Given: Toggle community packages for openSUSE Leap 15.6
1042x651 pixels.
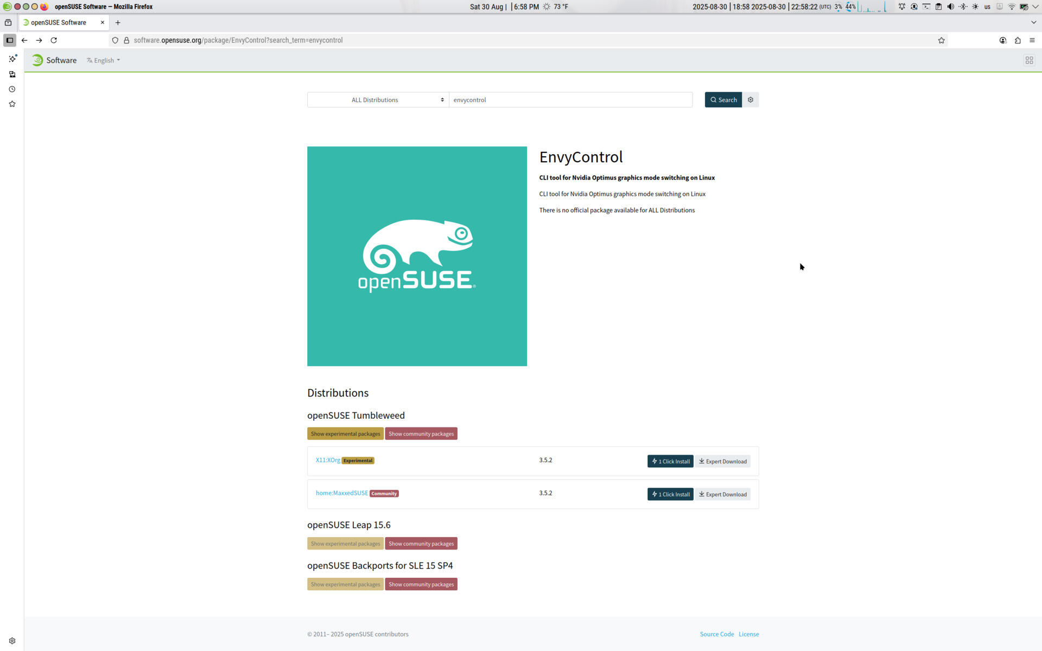Looking at the screenshot, I should [421, 544].
